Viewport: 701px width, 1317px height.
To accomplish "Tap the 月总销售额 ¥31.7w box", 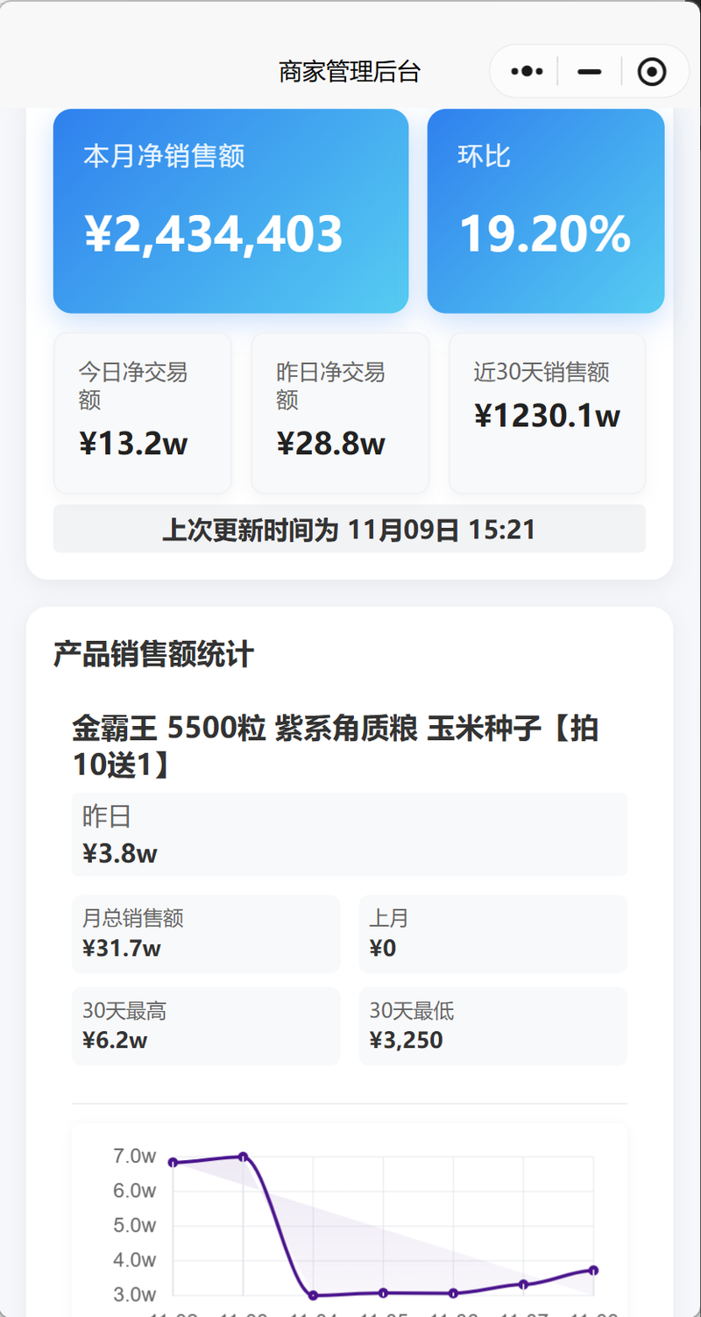I will [205, 934].
